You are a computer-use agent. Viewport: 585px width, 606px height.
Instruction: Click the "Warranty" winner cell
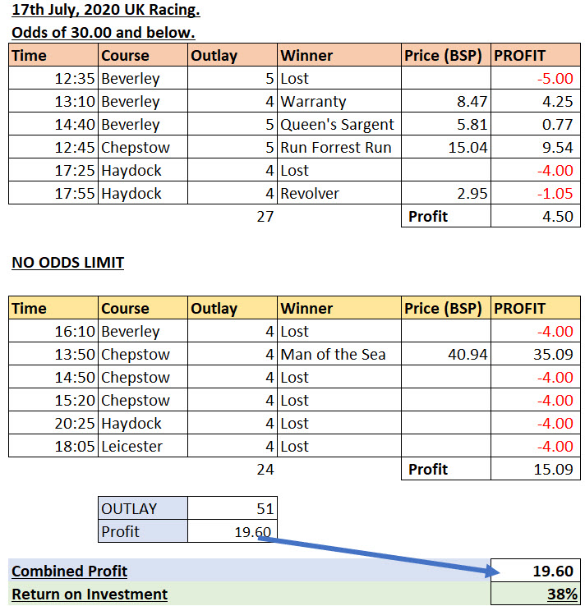tap(313, 103)
